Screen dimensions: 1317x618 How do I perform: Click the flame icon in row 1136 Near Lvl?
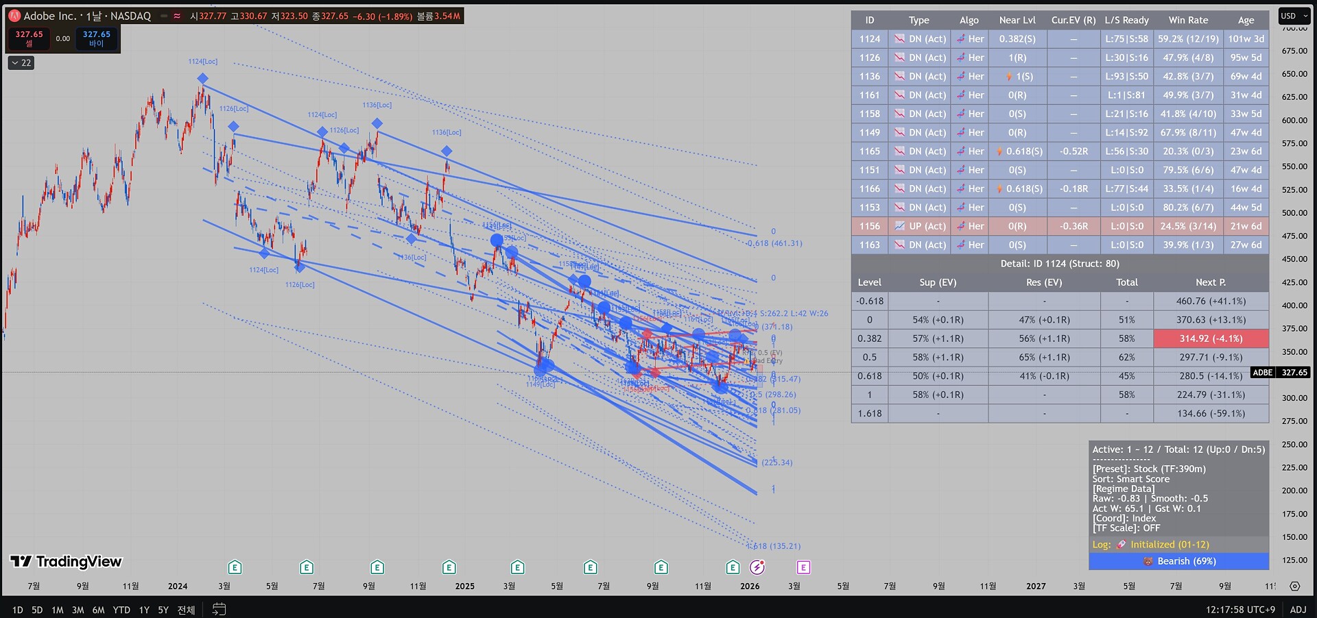tap(1009, 77)
